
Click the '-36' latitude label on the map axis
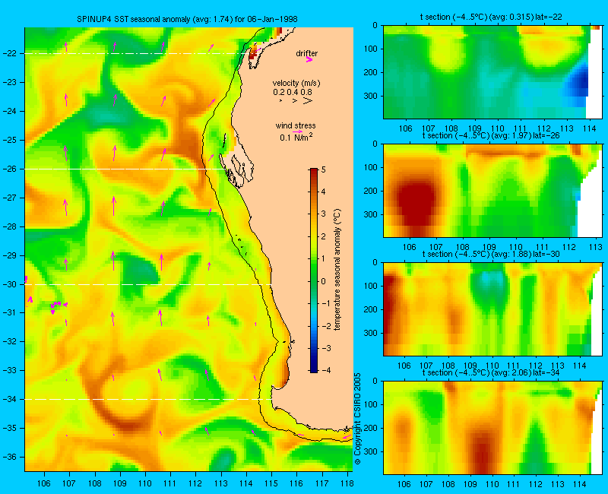tap(11, 458)
